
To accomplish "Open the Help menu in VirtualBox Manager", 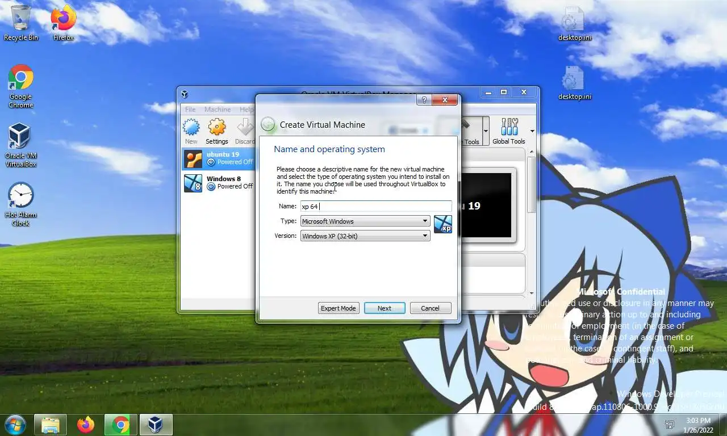I will [246, 110].
